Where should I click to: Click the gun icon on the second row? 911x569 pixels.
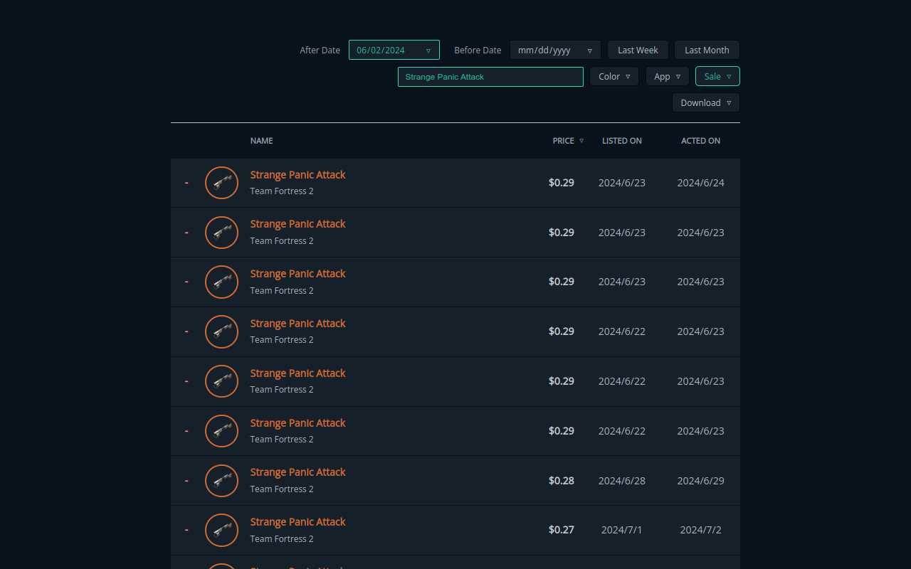click(x=221, y=233)
